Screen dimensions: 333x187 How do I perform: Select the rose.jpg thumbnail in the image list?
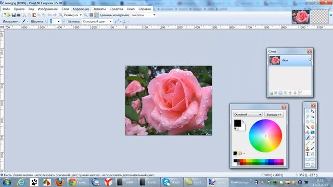[301, 17]
